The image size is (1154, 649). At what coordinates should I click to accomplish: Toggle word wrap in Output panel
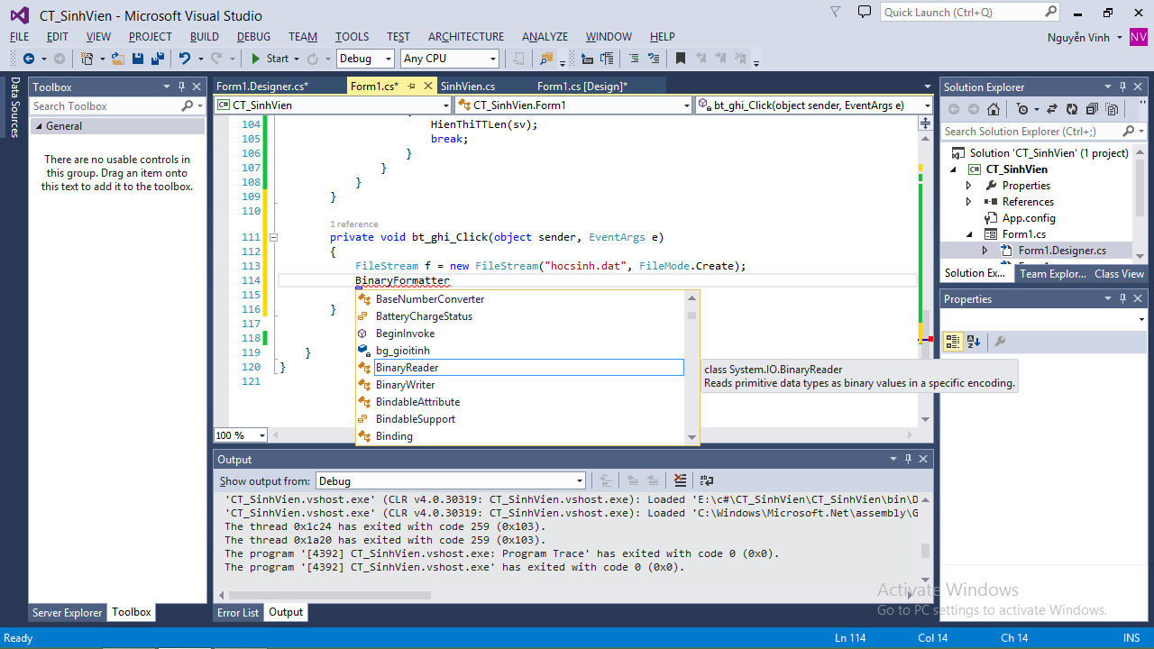707,480
